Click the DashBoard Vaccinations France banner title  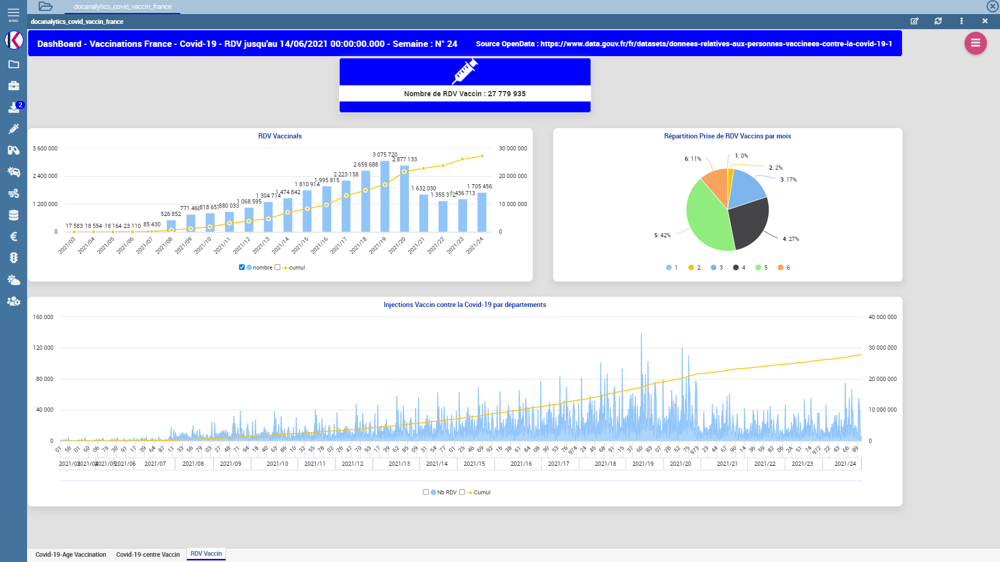(247, 44)
